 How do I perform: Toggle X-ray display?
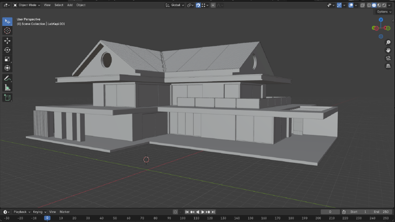pos(363,5)
